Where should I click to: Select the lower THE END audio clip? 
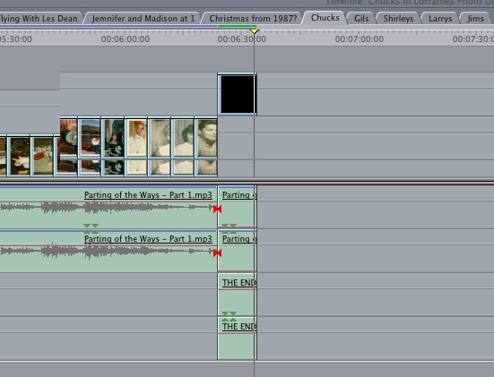coord(237,338)
